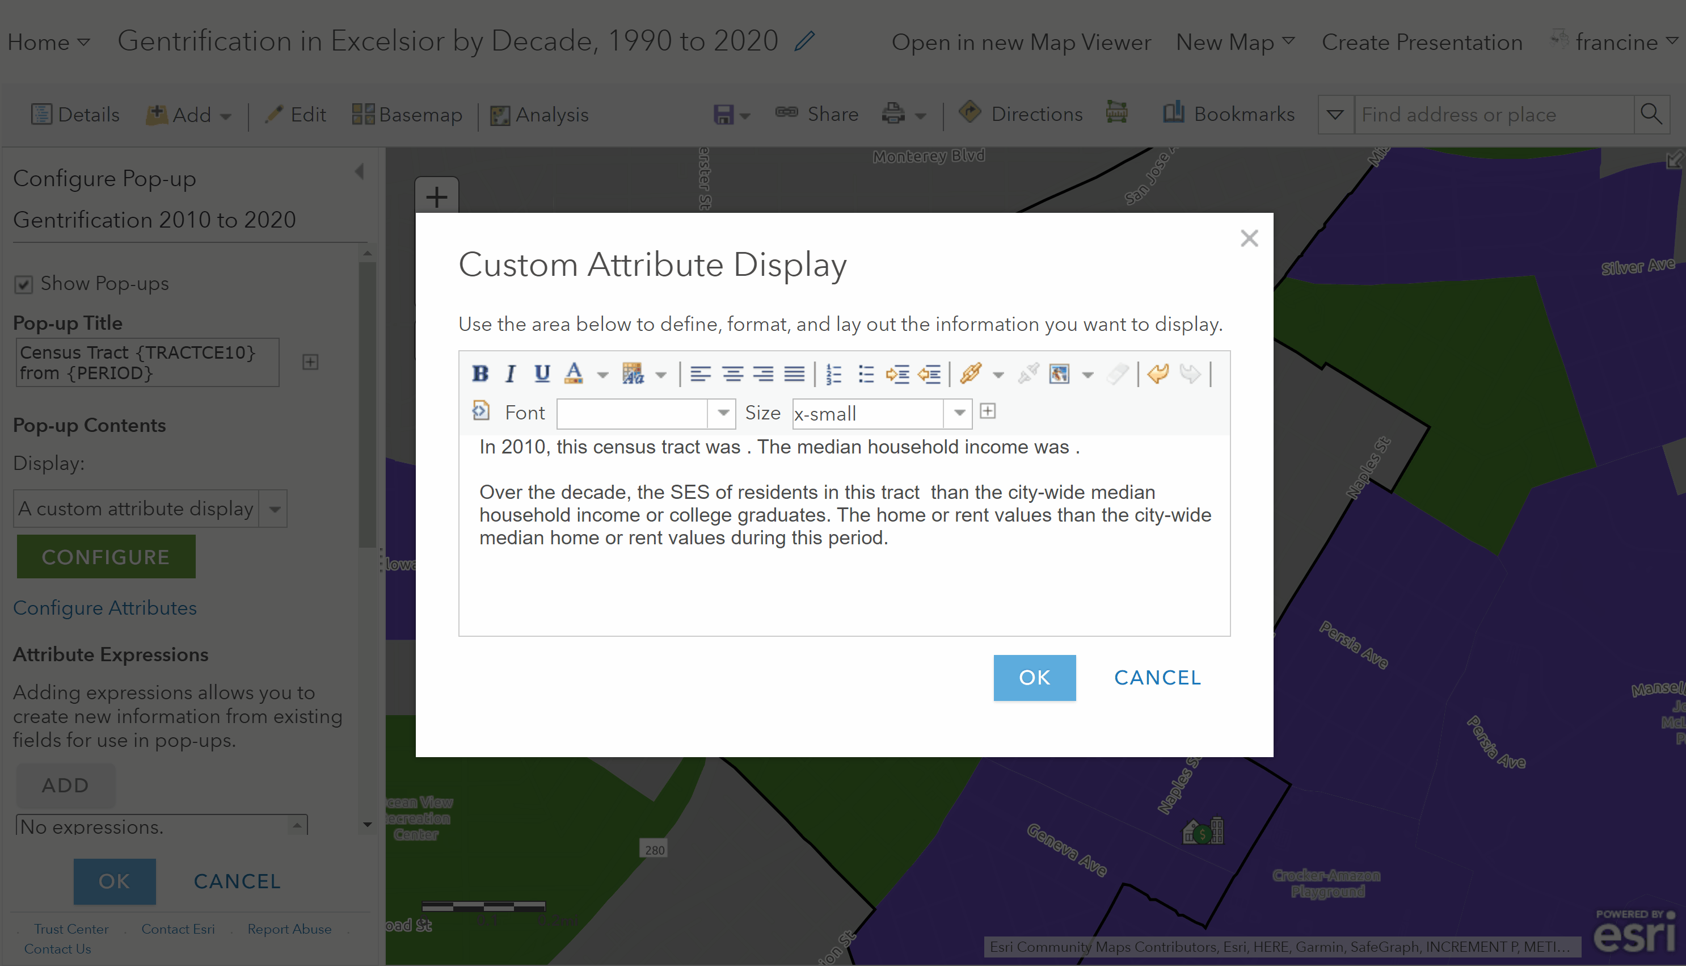Viewport: 1686px width, 966px height.
Task: Expand the Size dropdown showing x-small
Action: point(959,413)
